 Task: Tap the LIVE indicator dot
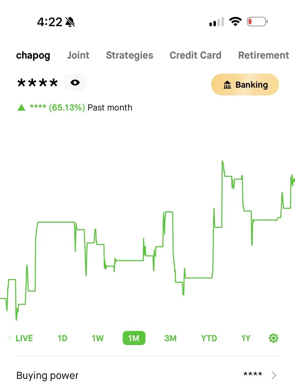click(9, 338)
